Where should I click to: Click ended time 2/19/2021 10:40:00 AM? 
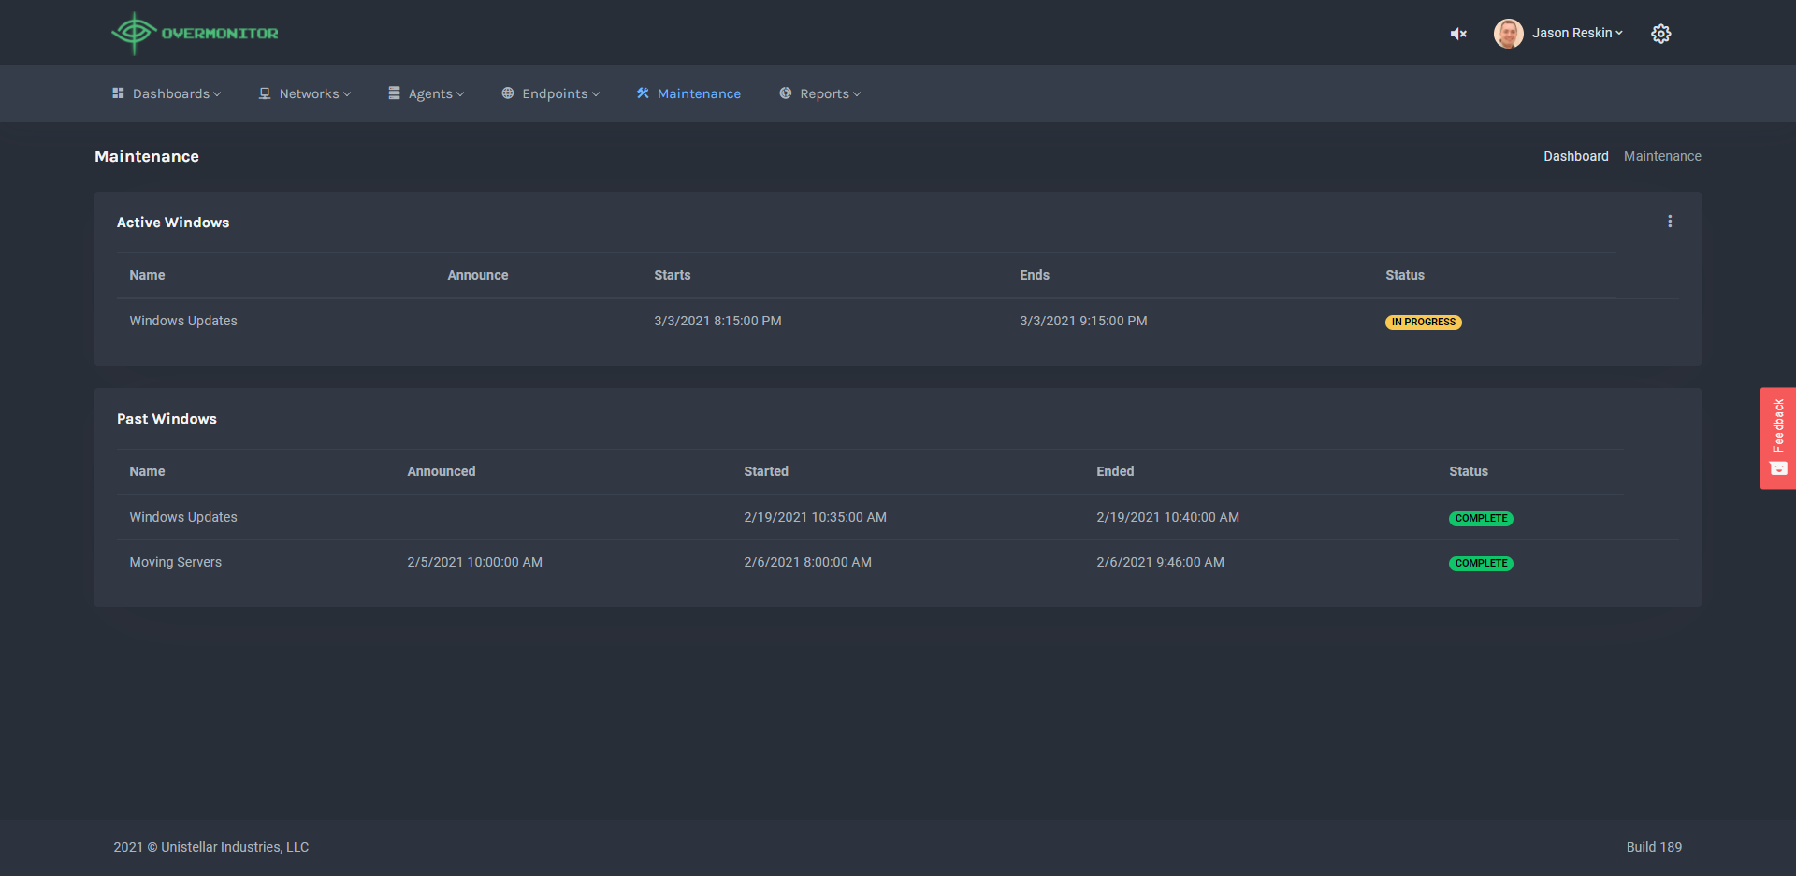pos(1167,517)
